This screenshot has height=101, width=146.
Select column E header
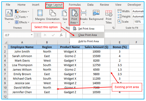pos(120,42)
